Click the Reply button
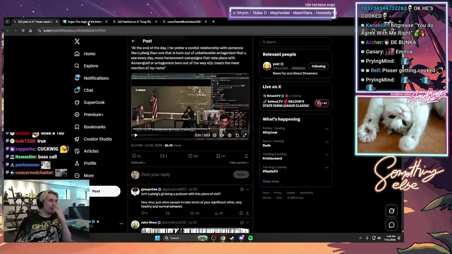 241,175
